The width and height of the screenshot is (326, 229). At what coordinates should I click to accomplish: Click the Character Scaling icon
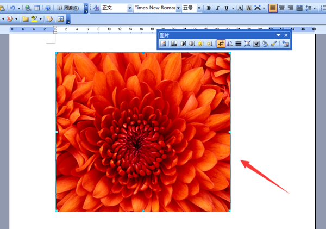click(x=258, y=8)
